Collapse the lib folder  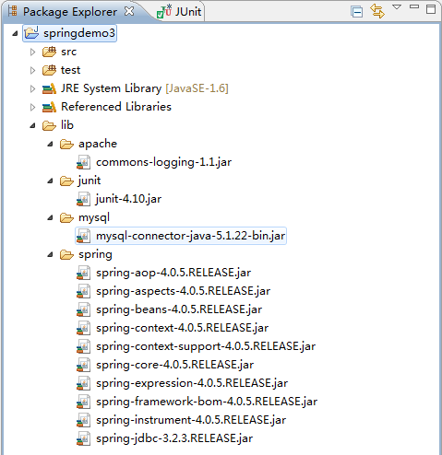(x=32, y=125)
